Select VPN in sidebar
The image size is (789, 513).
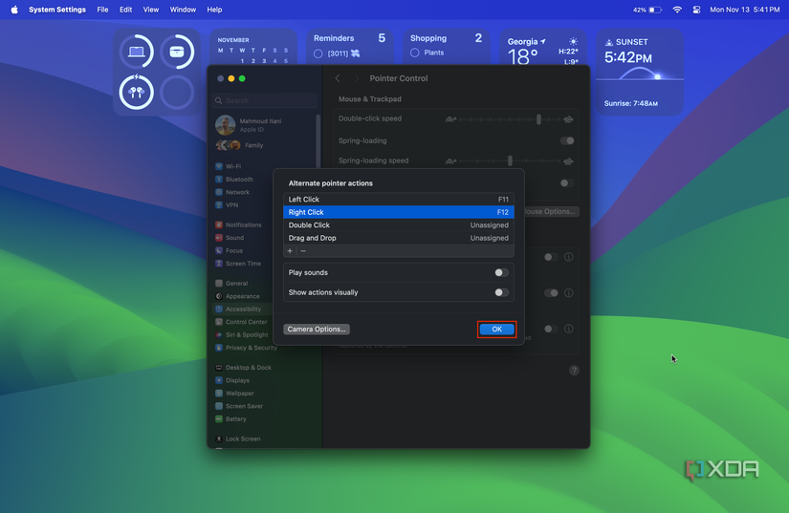pos(227,205)
